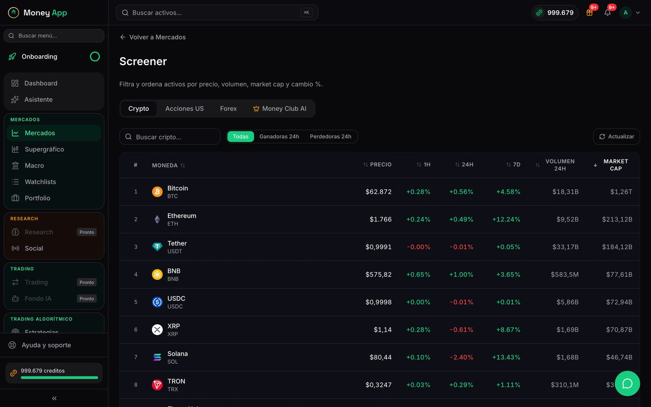Click the Bitcoin coin icon

157,192
